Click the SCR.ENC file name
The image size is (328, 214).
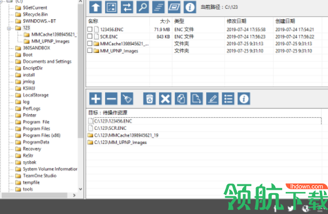tap(109, 37)
